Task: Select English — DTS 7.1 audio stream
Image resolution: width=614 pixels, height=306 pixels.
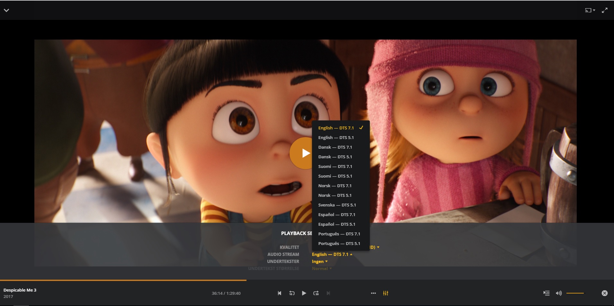Action: tap(341, 128)
